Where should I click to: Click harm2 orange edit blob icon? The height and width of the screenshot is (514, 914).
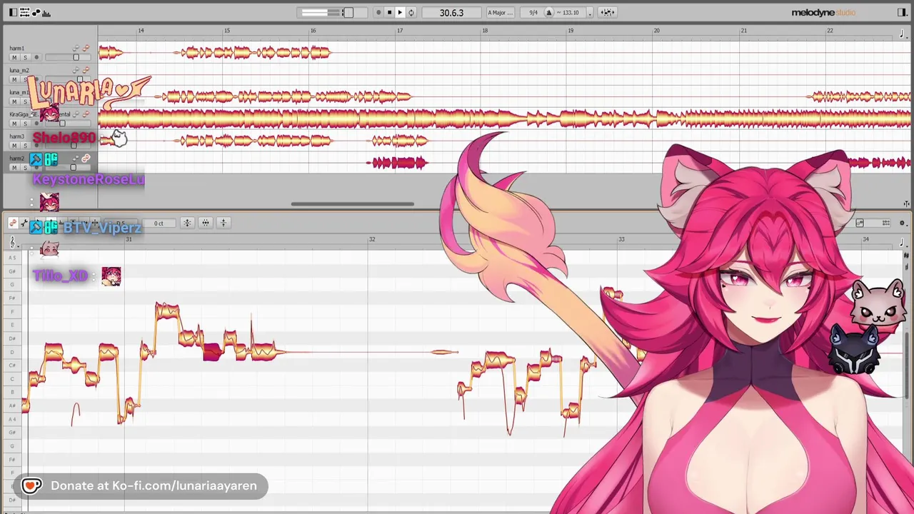(x=86, y=158)
